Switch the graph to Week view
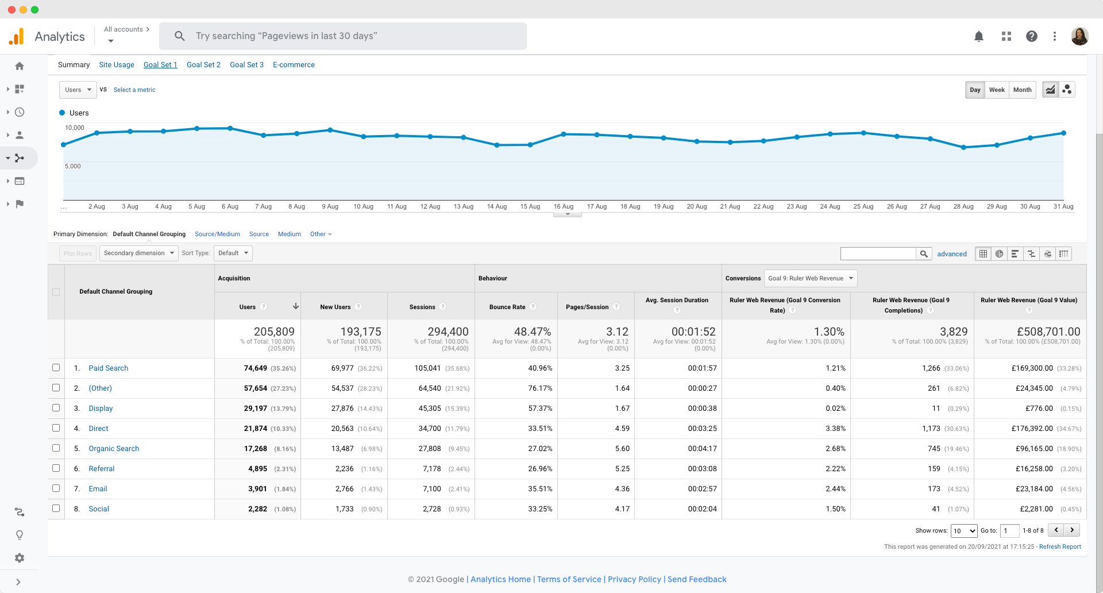 [x=997, y=90]
